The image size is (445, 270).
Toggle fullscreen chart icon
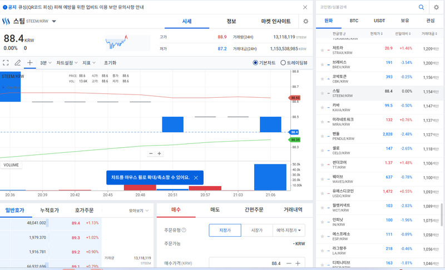(6, 63)
